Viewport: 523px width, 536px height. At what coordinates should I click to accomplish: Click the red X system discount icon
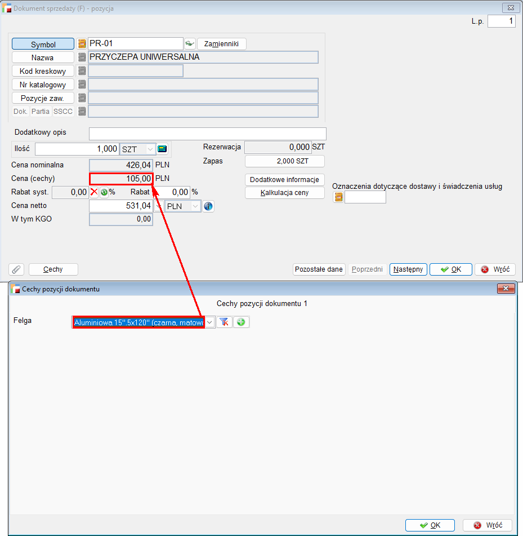[x=94, y=192]
